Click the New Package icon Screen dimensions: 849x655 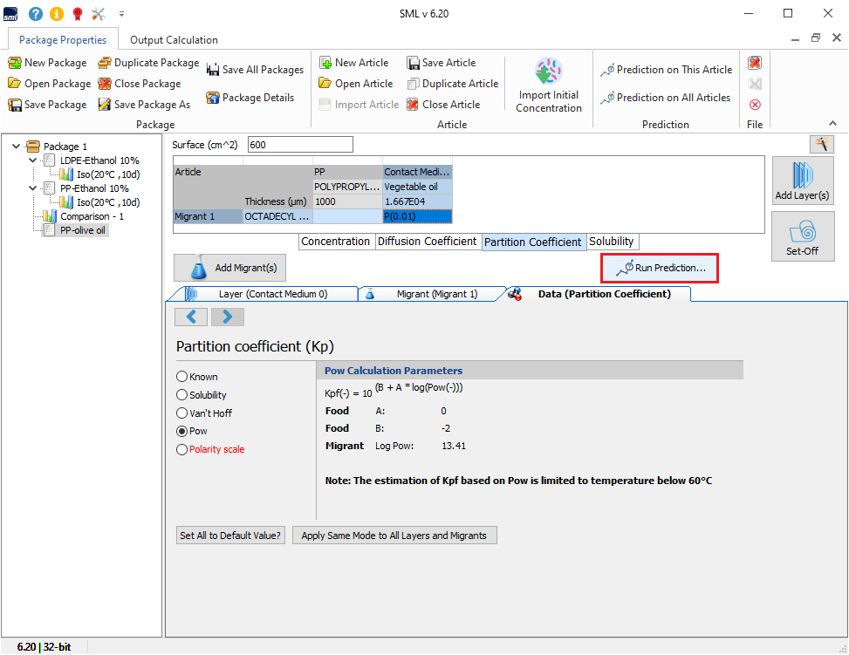click(15, 63)
